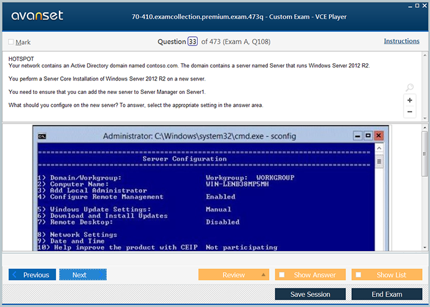This screenshot has width=430, height=307.
Task: Toggle the Show List checkbox
Action: tap(358, 274)
